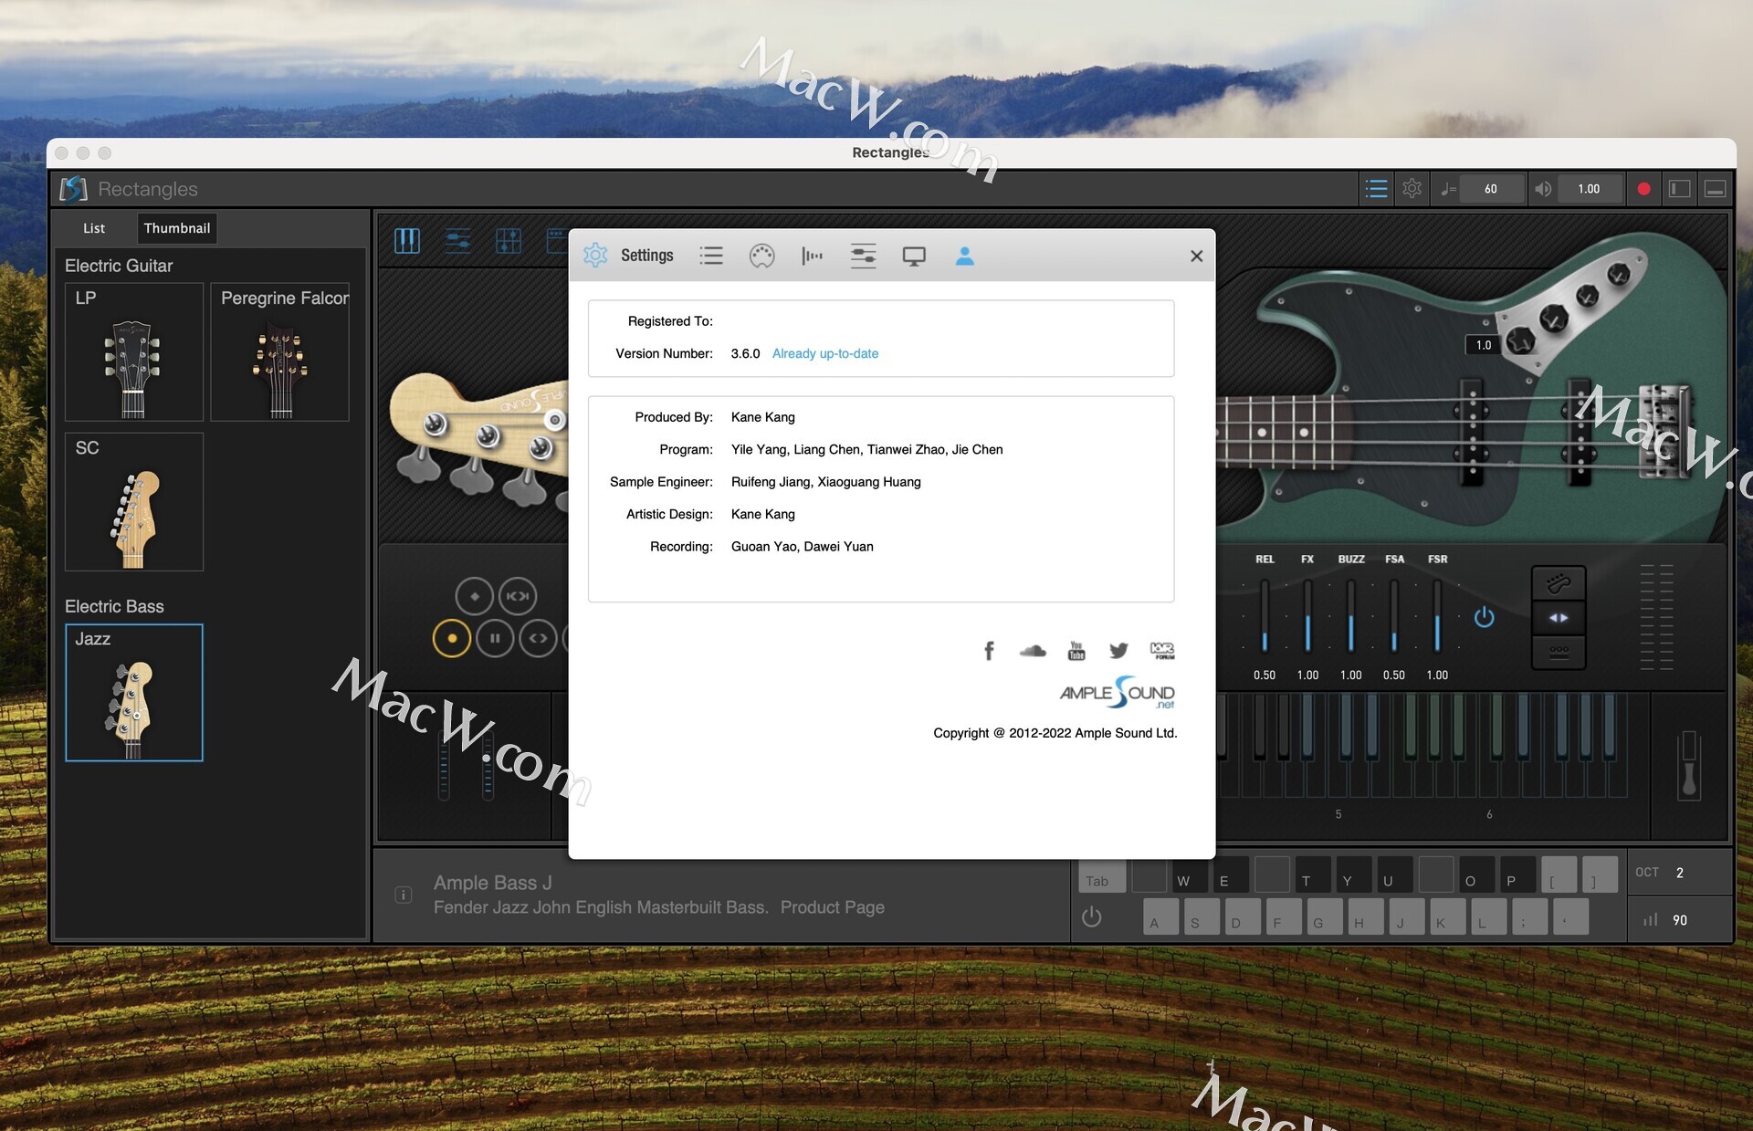The height and width of the screenshot is (1131, 1753).
Task: Open the horizontal sliders panel in toolbar
Action: point(457,241)
